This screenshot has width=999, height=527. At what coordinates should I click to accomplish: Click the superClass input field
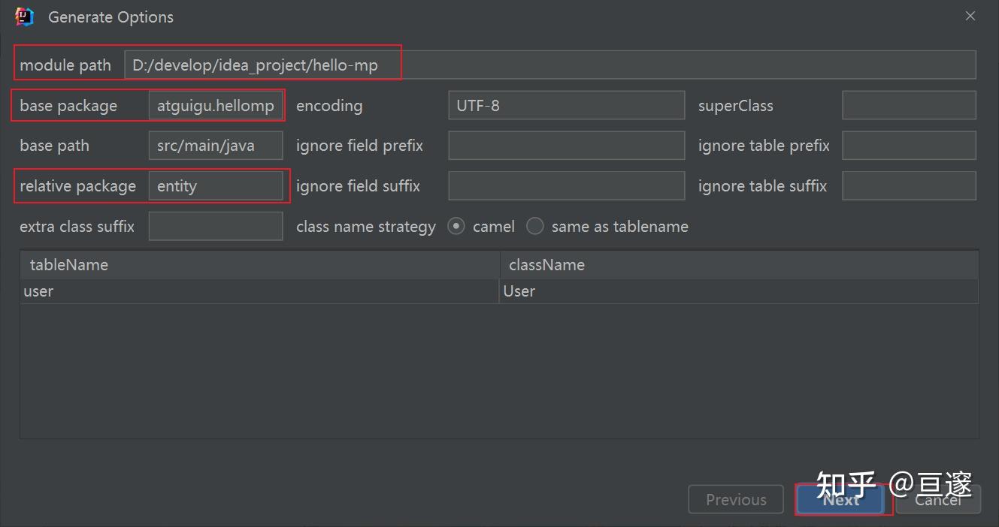coord(909,106)
